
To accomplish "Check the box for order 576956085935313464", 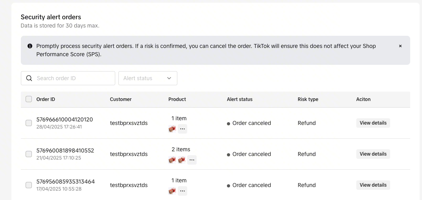I will pos(29,185).
